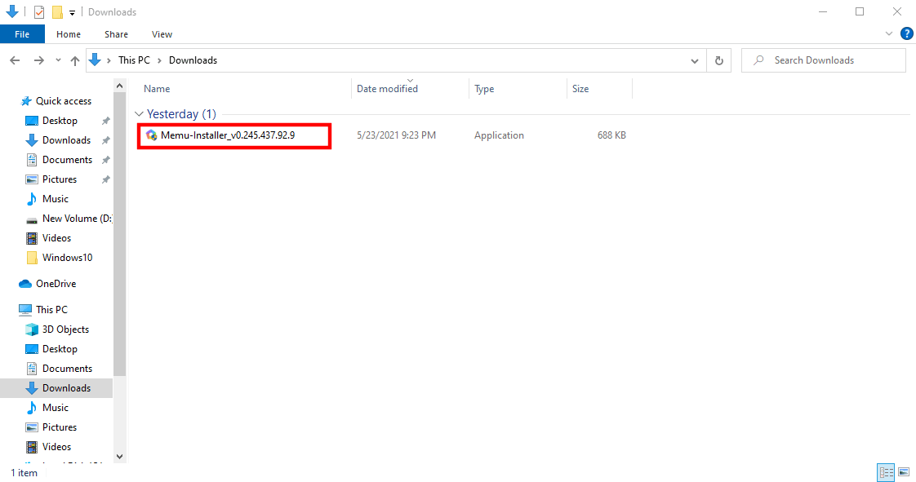The image size is (916, 482).
Task: Sort by the Date modified column header
Action: tap(387, 89)
